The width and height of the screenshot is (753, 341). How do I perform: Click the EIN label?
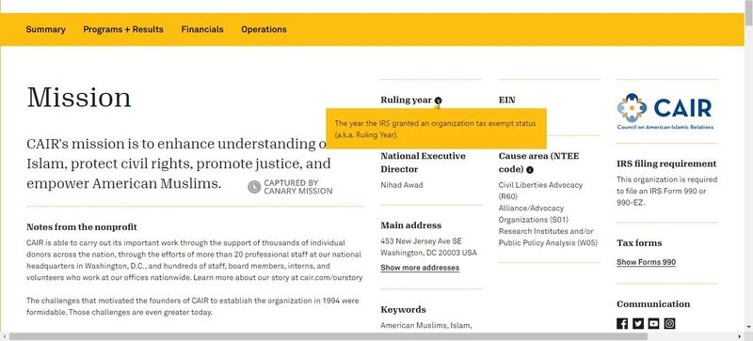click(506, 100)
